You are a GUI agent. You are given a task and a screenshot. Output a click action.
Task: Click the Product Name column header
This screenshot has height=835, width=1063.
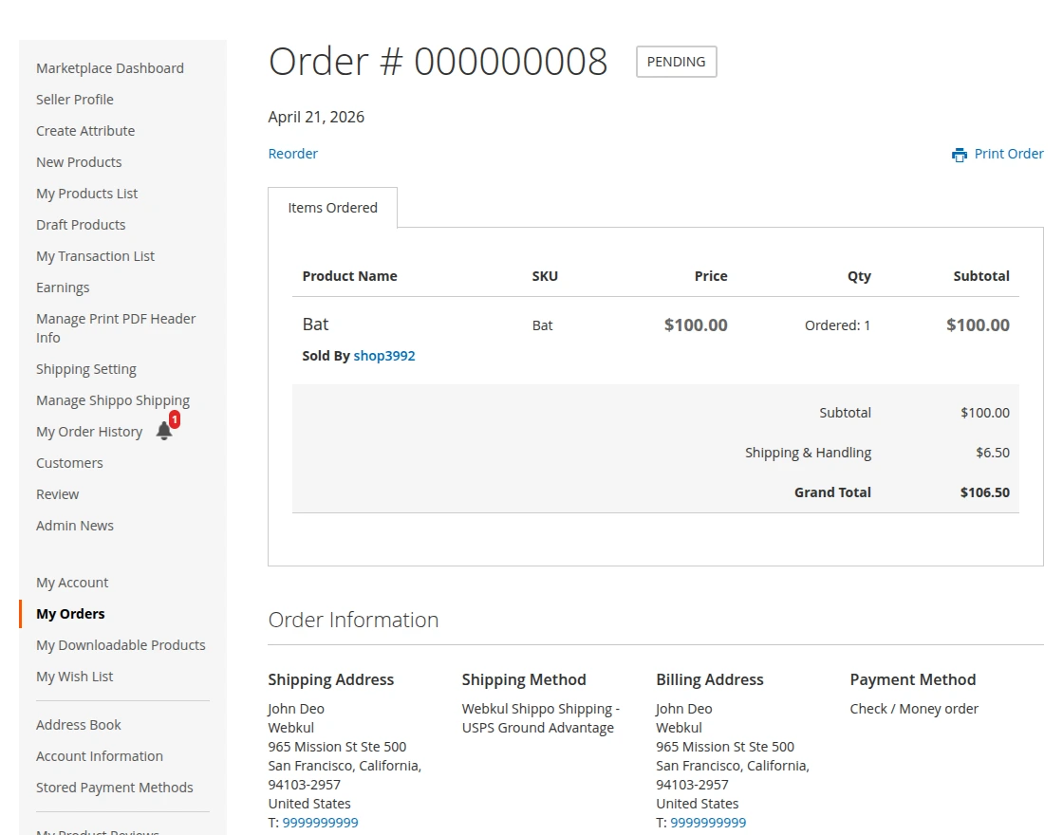(x=350, y=276)
